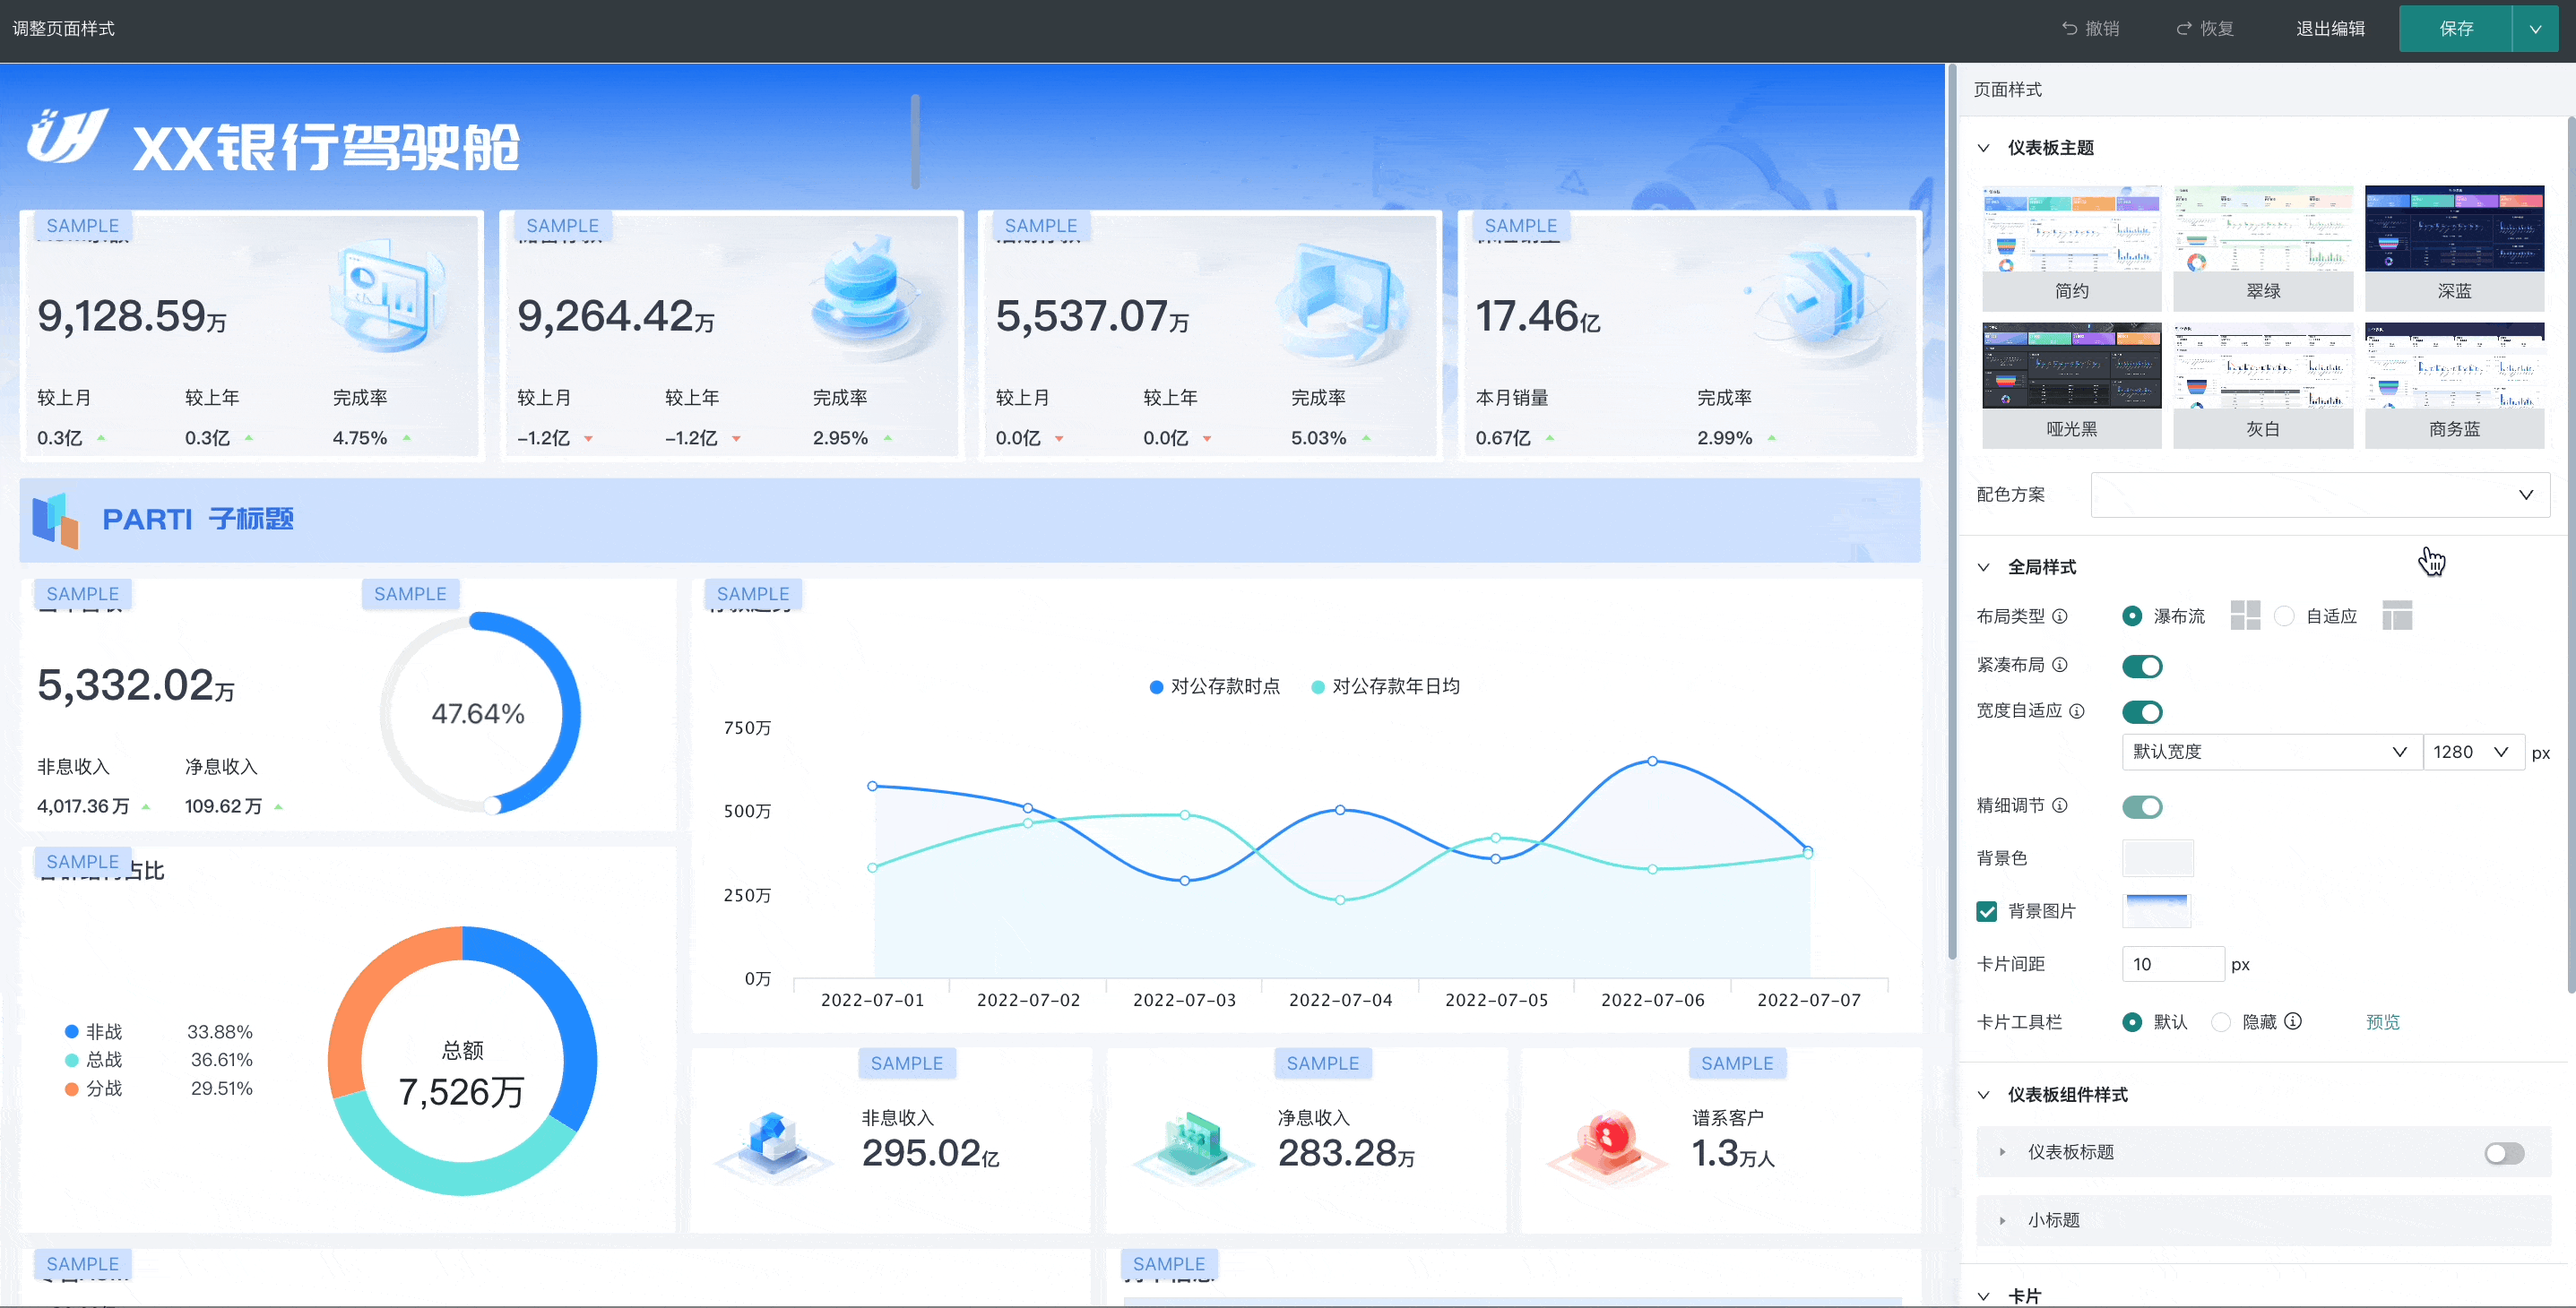
Task: Open the 默认宽度 dropdown
Action: [x=2272, y=752]
